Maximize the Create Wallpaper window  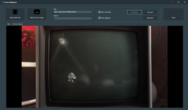click(x=178, y=2)
